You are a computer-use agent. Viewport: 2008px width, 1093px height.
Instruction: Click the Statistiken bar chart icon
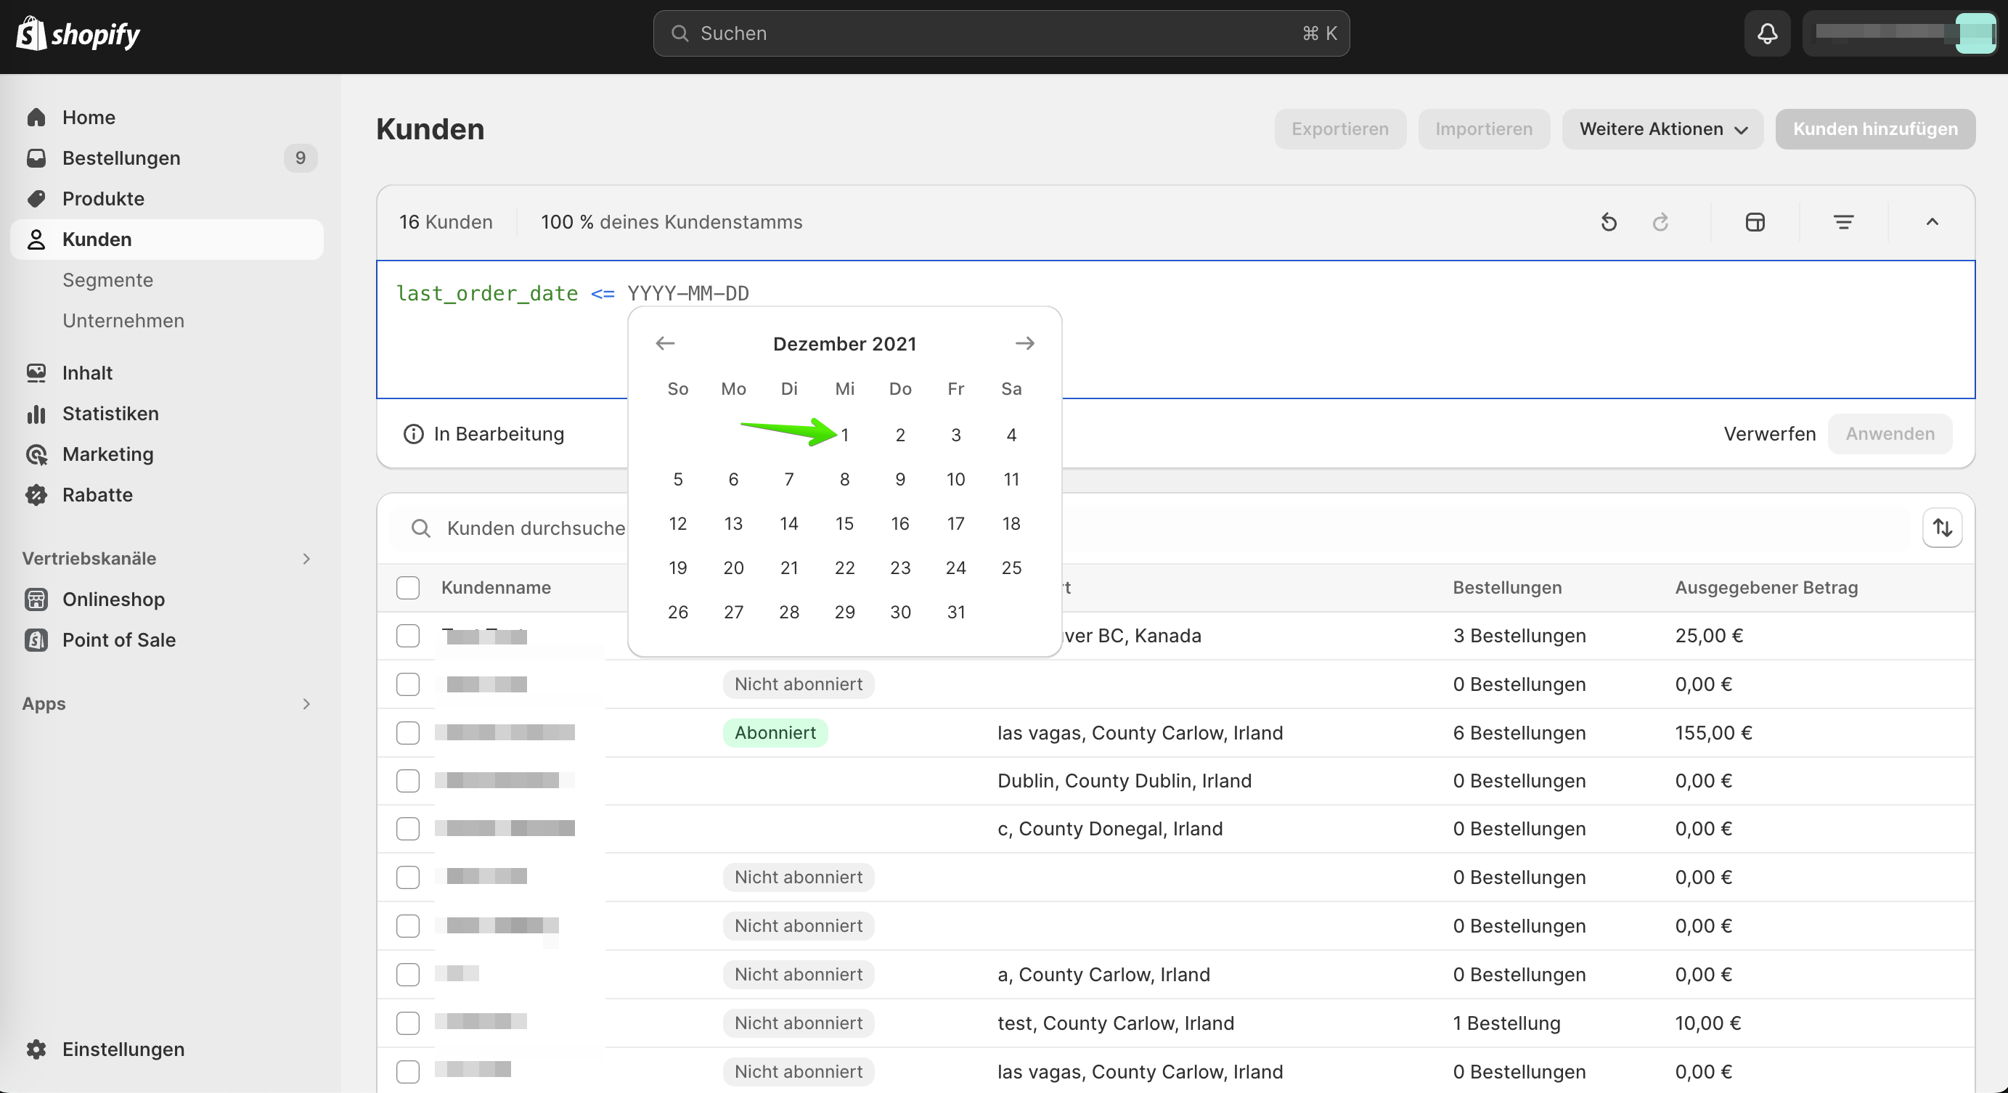(x=36, y=414)
